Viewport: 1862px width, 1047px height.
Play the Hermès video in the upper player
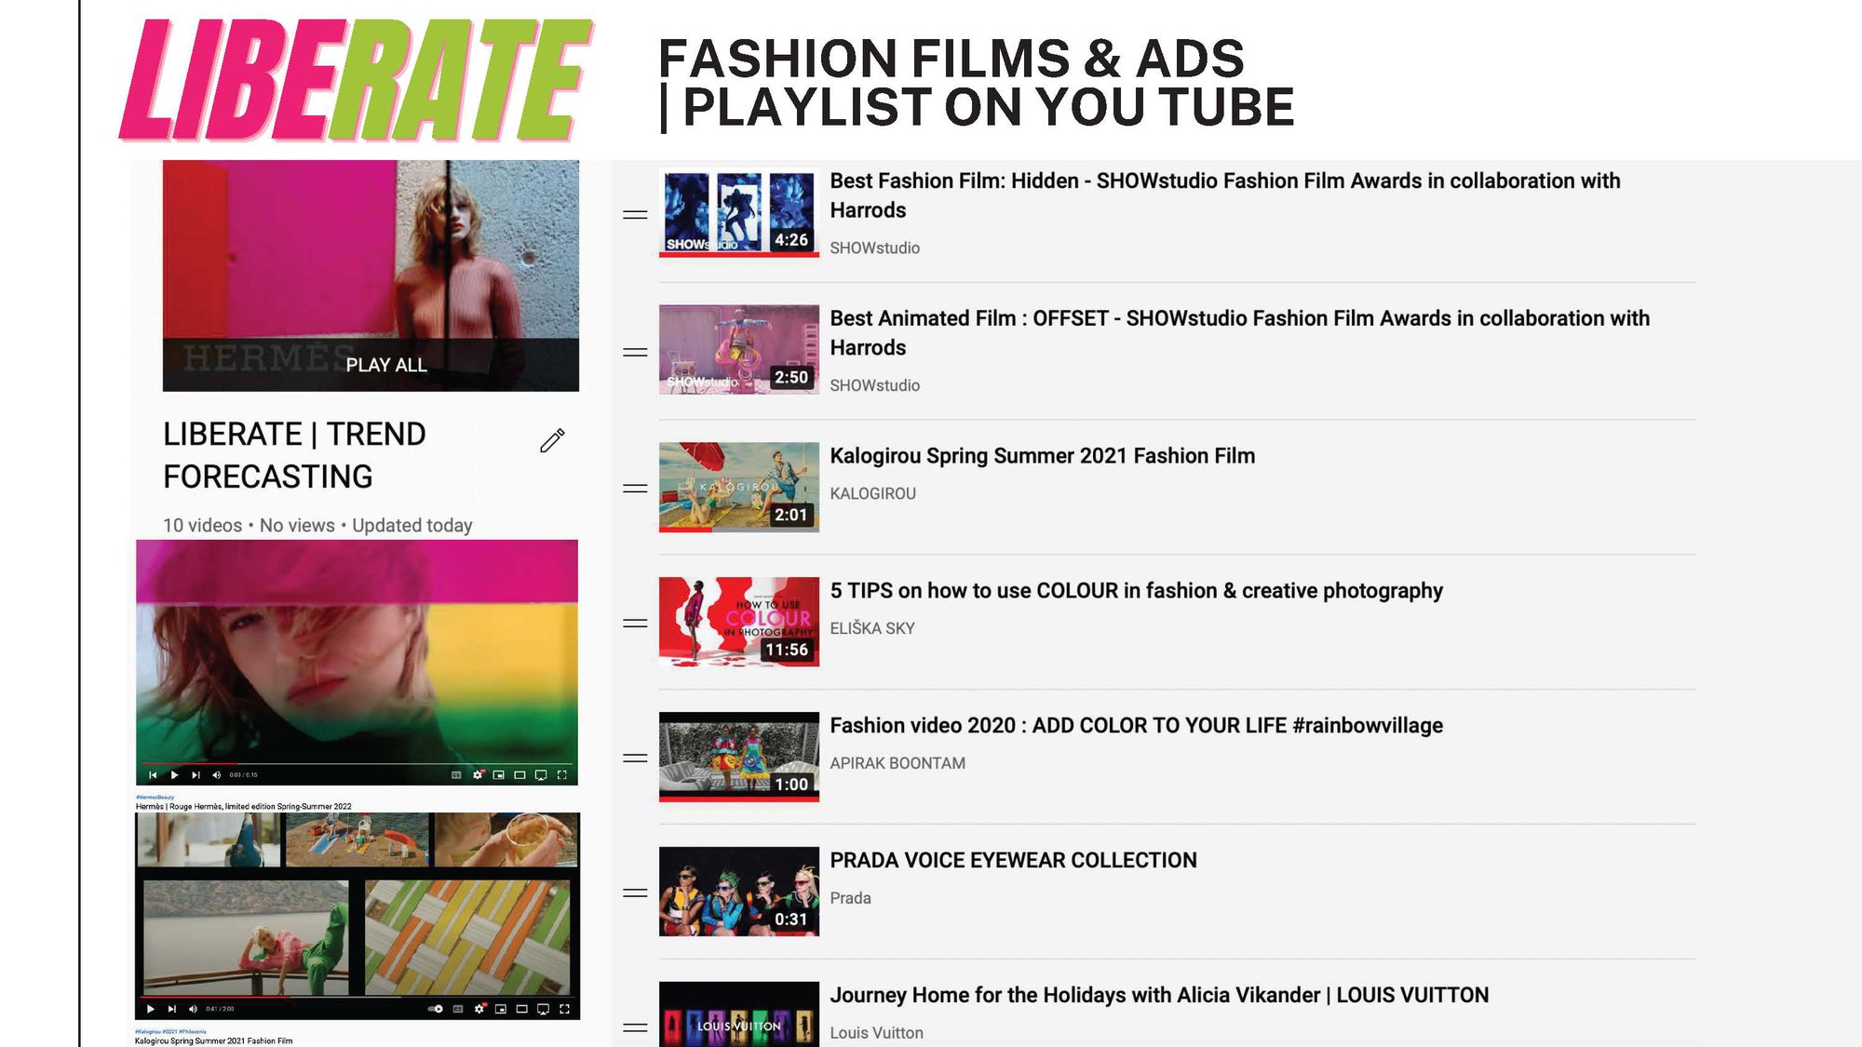pos(174,775)
